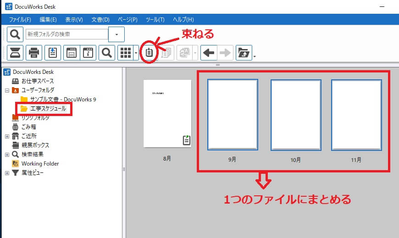Image resolution: width=399 pixels, height=238 pixels.
Task: Open the dropdown arrow next to grid view
Action: [x=136, y=53]
